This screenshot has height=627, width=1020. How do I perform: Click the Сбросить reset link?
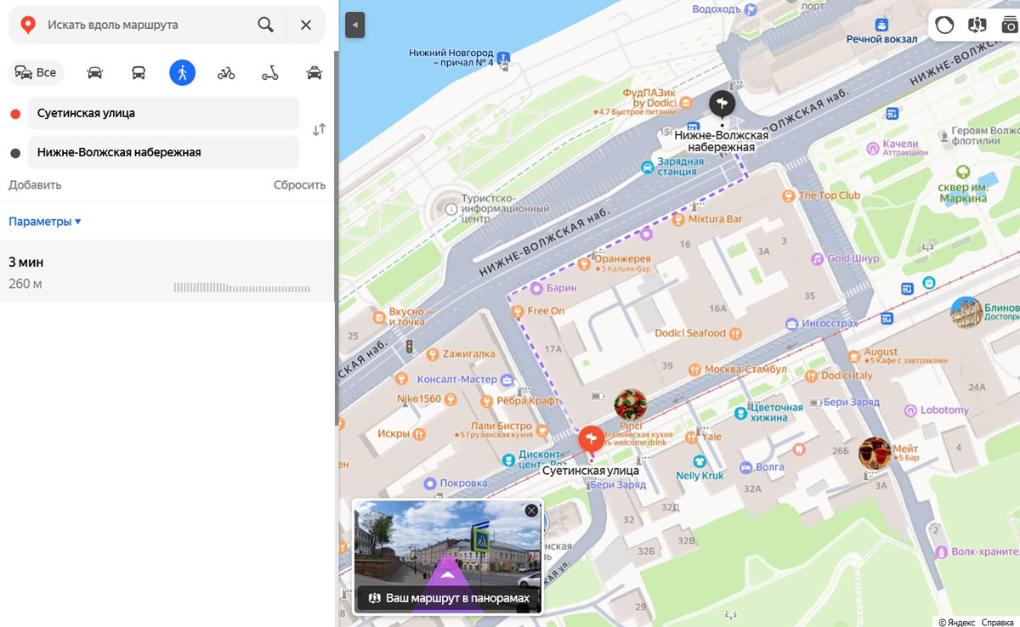[299, 185]
